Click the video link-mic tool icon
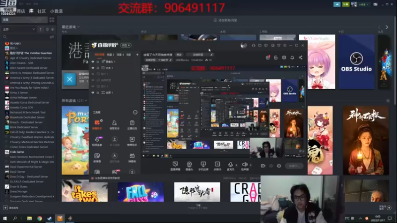Viewport: 397px width, 223px height. point(97,139)
